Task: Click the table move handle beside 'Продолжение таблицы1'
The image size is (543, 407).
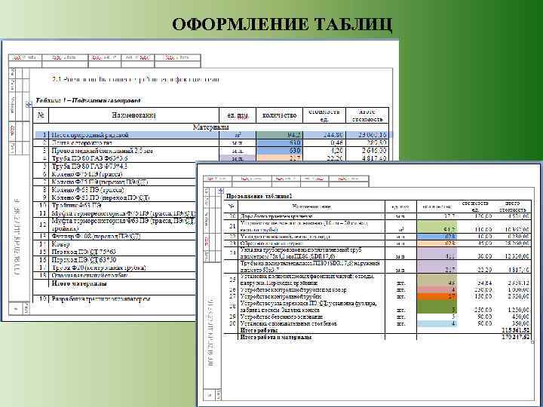Action: (x=220, y=191)
